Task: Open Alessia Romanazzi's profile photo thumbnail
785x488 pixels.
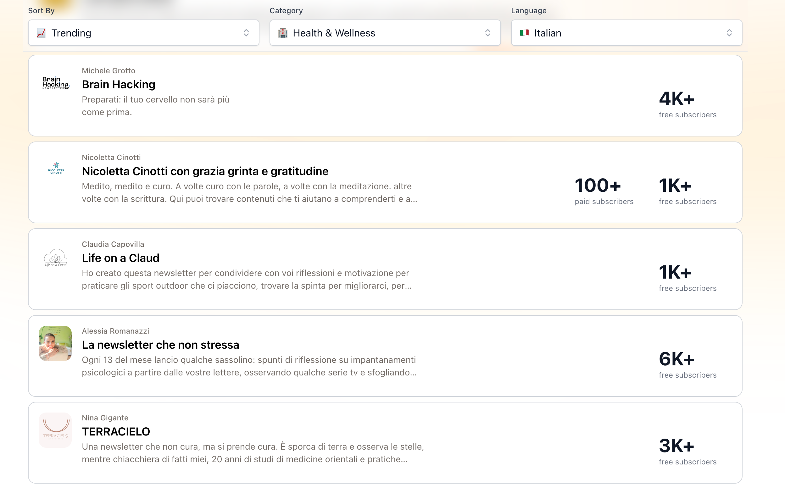Action: pos(55,343)
